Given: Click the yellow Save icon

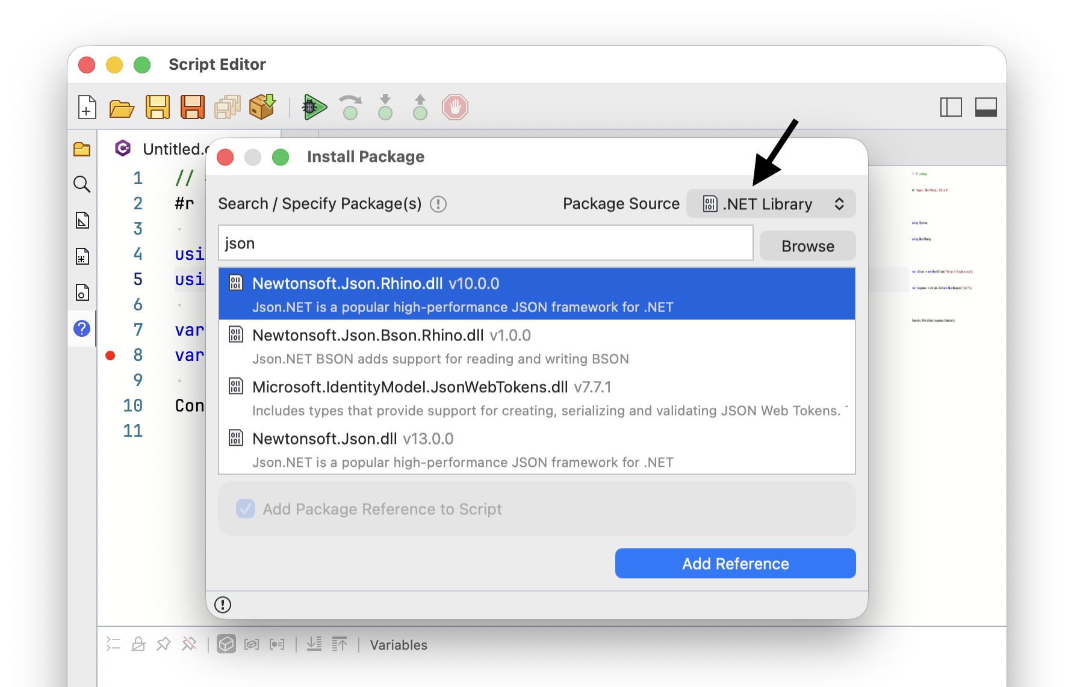Looking at the screenshot, I should click(158, 108).
